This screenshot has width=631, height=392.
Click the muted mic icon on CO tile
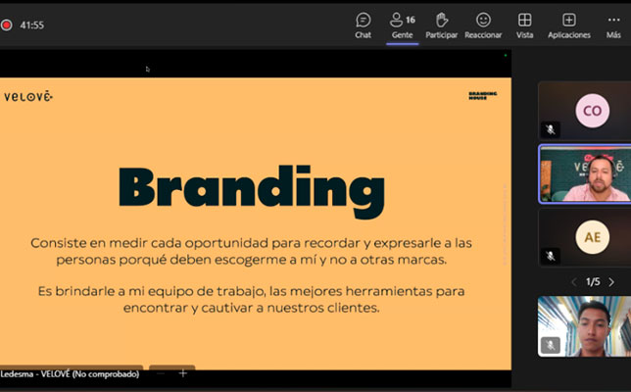pos(551,129)
